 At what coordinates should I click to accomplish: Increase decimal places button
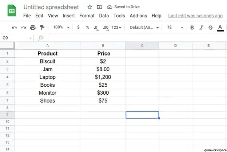(x=106, y=28)
